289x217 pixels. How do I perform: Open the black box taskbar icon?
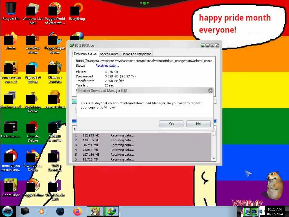25,211
